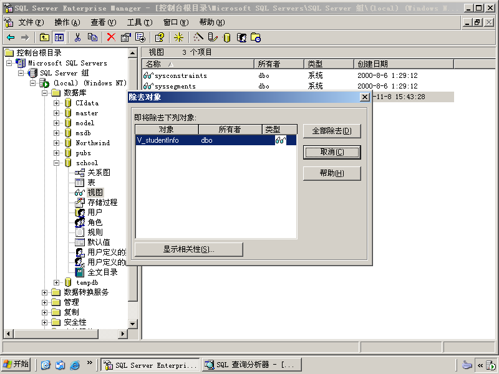Sort the list by the 创建日期 column header

[x=404, y=64]
